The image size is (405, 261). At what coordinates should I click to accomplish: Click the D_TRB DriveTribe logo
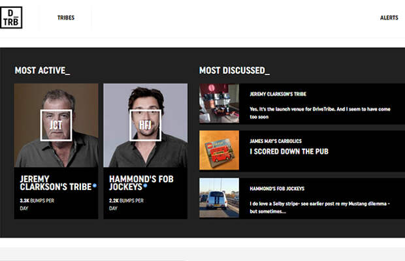[x=11, y=18]
